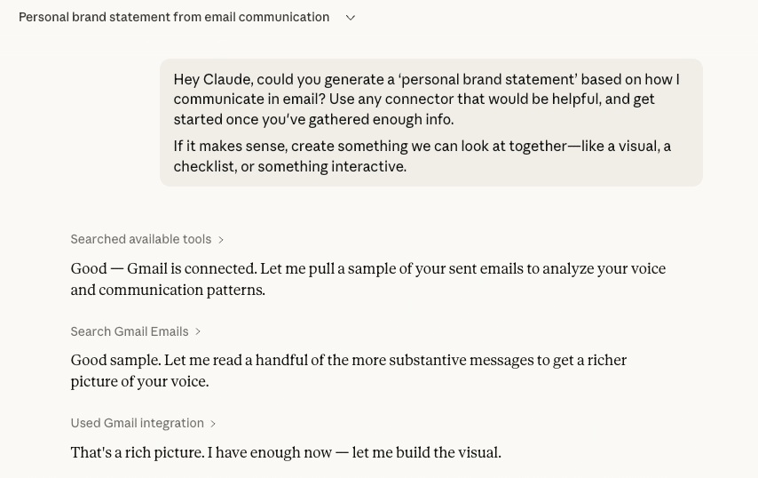Click the user message bubble's first paragraph
This screenshot has height=478, width=758.
click(x=426, y=99)
